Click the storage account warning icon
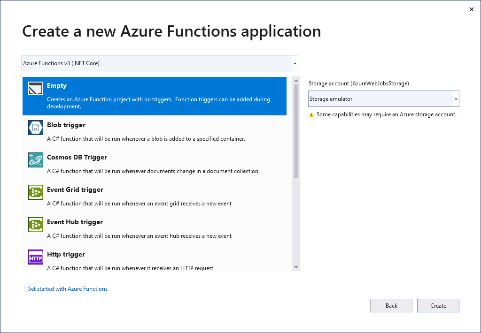Screen dimensions: 481x333 click(x=311, y=114)
